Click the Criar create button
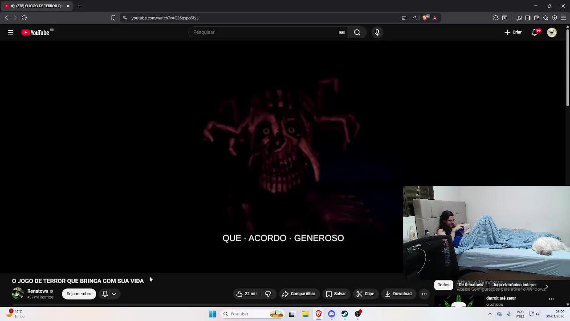Screen dimensions: 570x321 (x=513, y=32)
